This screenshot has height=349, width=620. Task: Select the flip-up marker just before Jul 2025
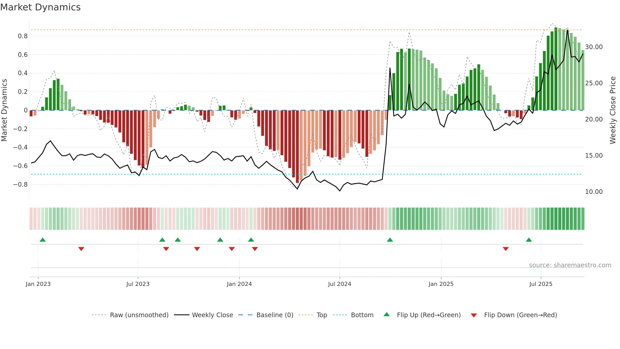529,240
